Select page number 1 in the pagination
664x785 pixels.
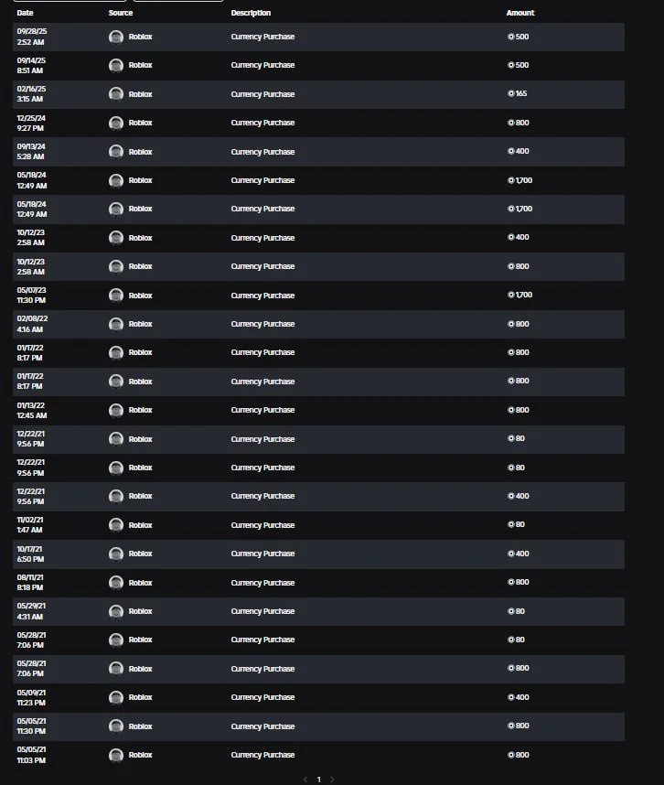318,780
